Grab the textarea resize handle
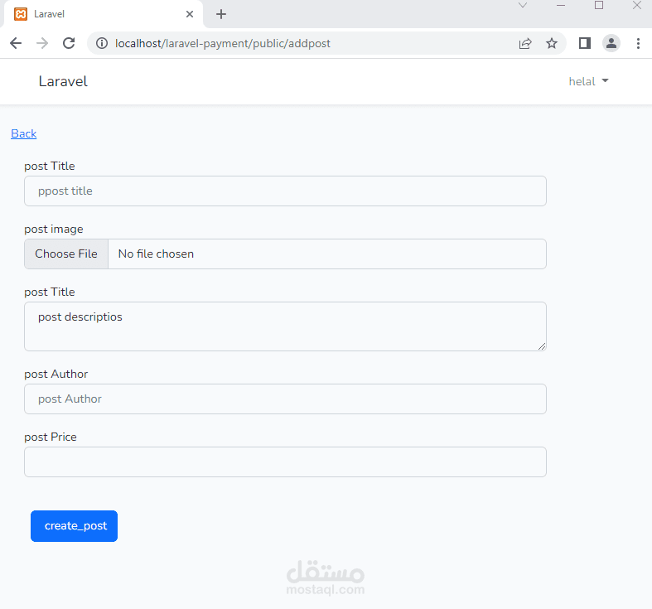This screenshot has height=609, width=652. (541, 346)
